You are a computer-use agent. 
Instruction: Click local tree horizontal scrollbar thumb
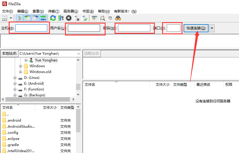[x=38, y=99]
